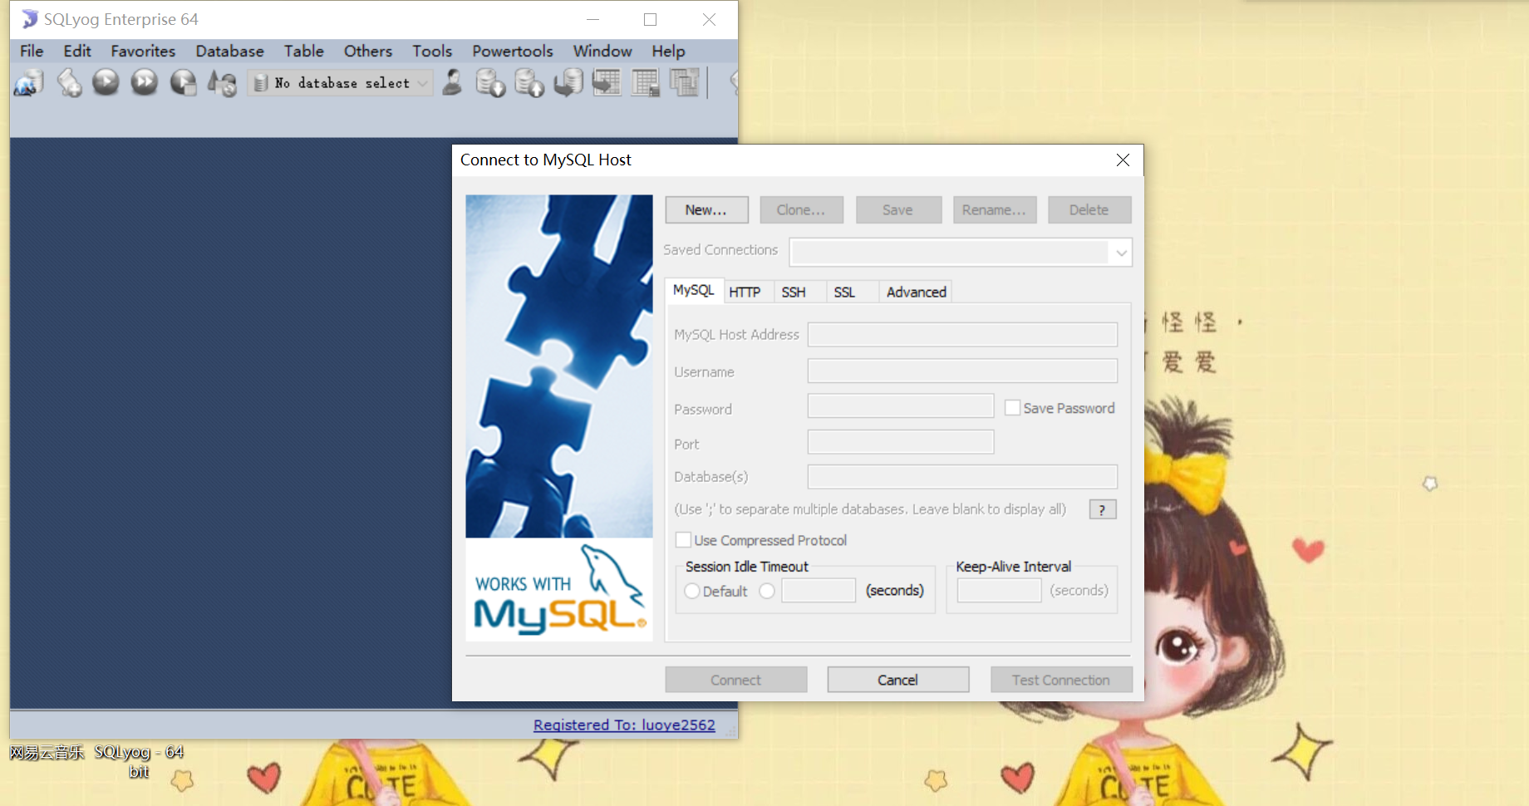
Task: Maximize the SQLyog Enterprise window
Action: point(650,19)
